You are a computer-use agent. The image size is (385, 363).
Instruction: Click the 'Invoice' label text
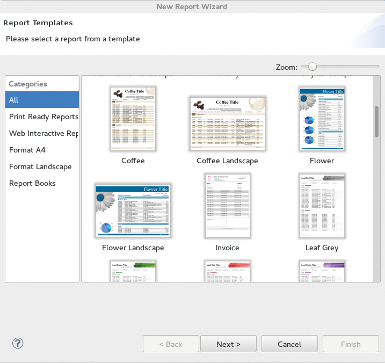(x=227, y=248)
